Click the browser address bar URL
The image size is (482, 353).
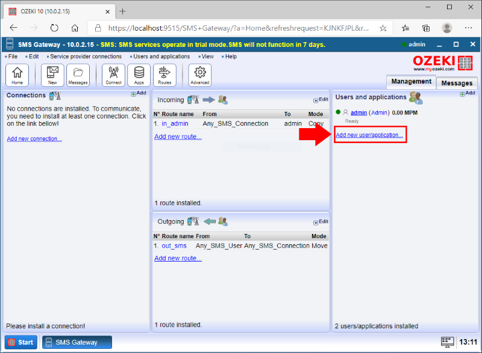(x=239, y=28)
